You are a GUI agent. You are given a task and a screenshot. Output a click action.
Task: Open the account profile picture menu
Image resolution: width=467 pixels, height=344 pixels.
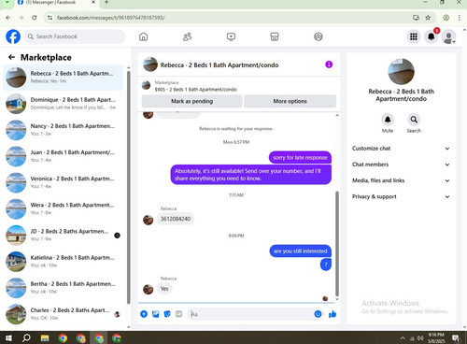pyautogui.click(x=449, y=36)
